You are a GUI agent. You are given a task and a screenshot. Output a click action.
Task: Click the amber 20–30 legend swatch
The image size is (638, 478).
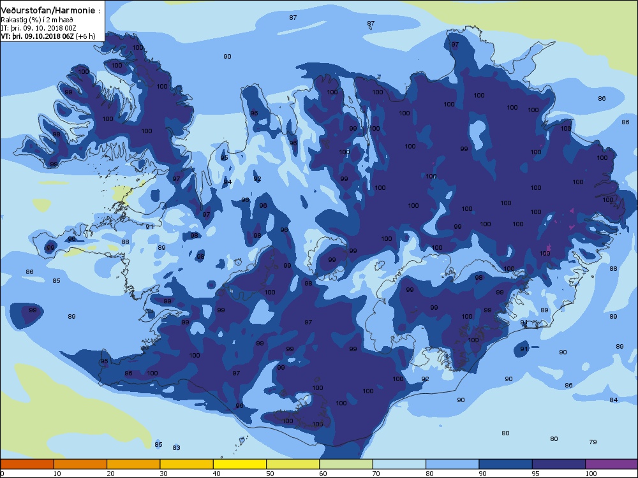click(133, 464)
